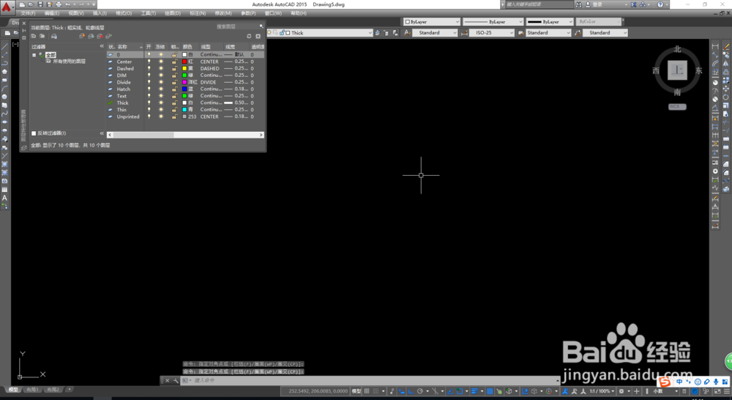The width and height of the screenshot is (732, 400).
Task: Open the color control ByLayer dropdown
Action: coord(433,22)
